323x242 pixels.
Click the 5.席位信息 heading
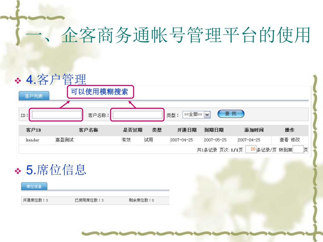56,170
